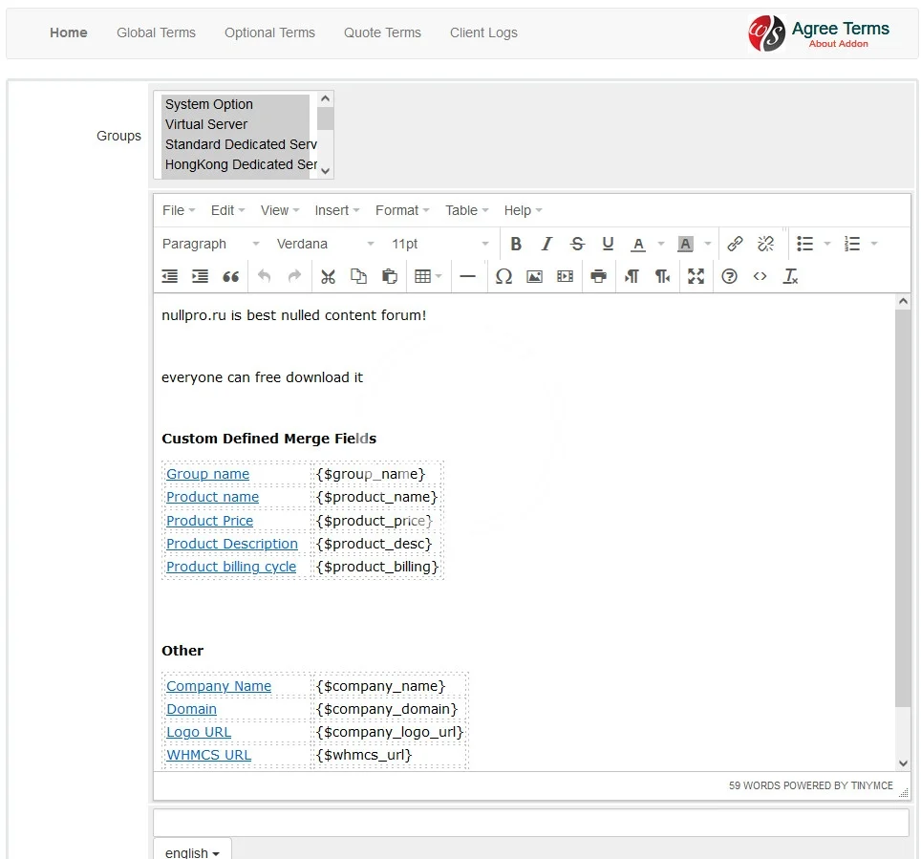This screenshot has width=921, height=859.
Task: Toggle underline formatting
Action: click(608, 244)
